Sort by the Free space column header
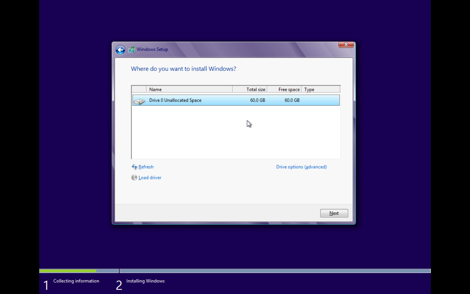The image size is (470, 294). tap(284, 90)
